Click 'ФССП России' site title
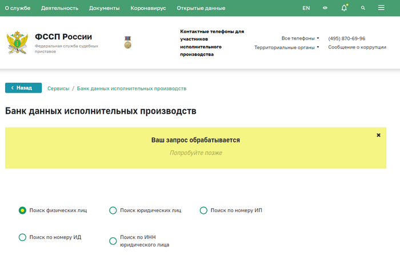Image resolution: width=400 pixels, height=255 pixels. click(x=63, y=37)
